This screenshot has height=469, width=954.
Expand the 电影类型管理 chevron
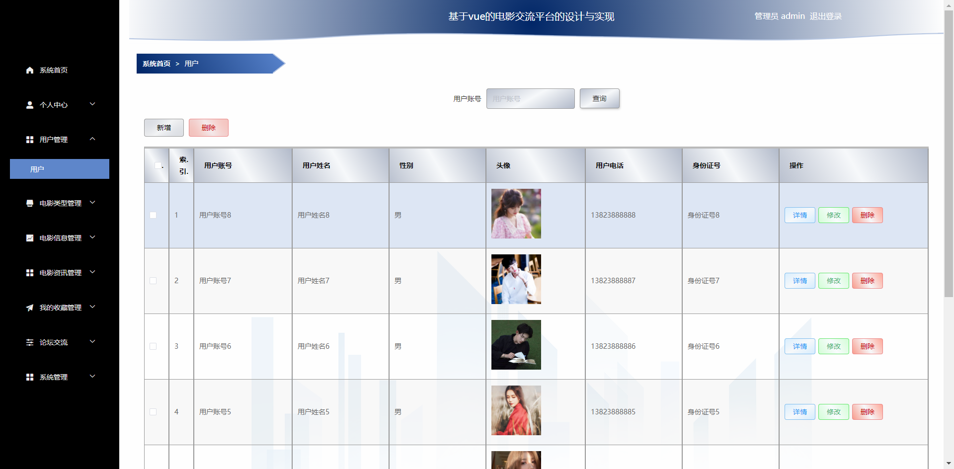[x=92, y=203]
